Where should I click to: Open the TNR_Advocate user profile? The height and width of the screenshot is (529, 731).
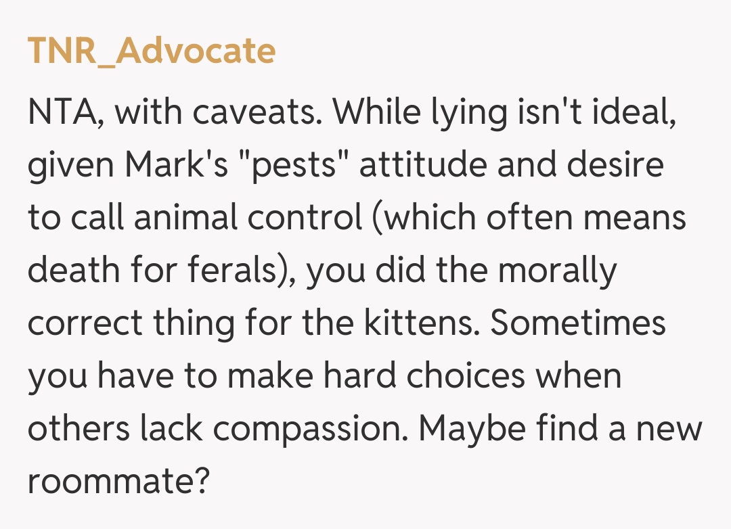151,51
